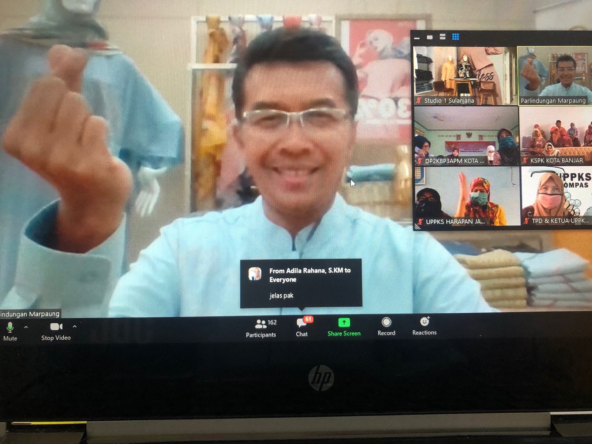
Task: Start recording with the Record button
Action: [386, 327]
